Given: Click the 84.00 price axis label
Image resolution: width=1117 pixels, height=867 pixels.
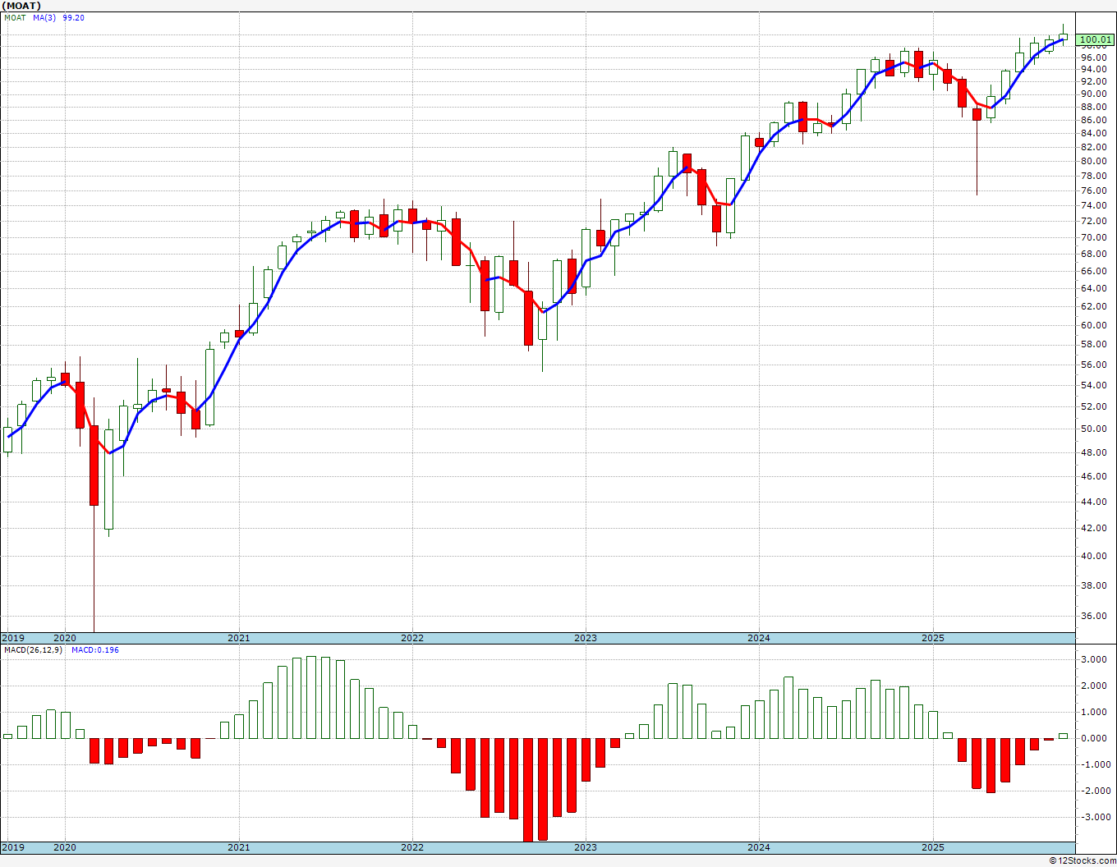Looking at the screenshot, I should 1092,134.
